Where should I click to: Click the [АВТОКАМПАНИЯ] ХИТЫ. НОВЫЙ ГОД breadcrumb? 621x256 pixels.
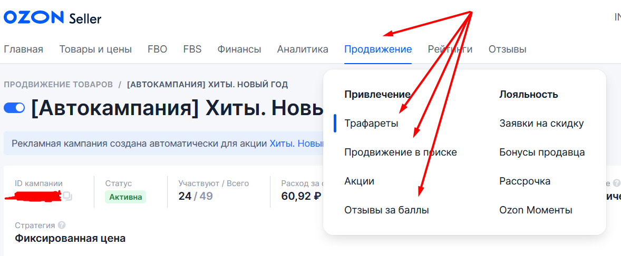click(208, 84)
